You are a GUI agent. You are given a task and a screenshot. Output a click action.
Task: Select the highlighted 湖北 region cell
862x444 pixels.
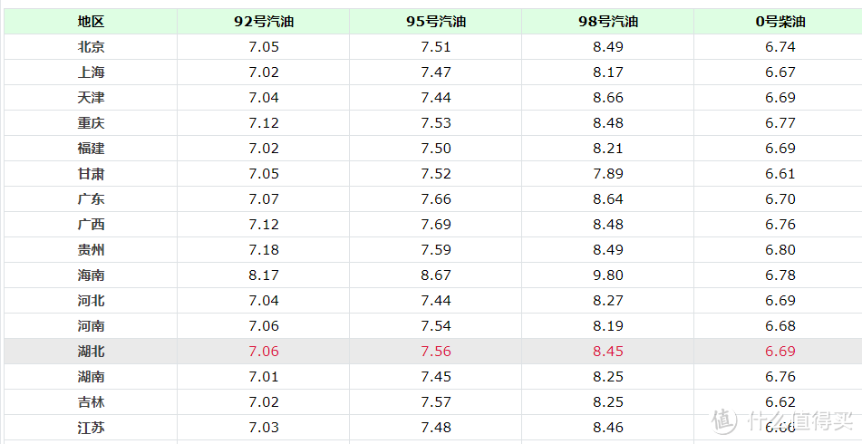click(x=91, y=352)
